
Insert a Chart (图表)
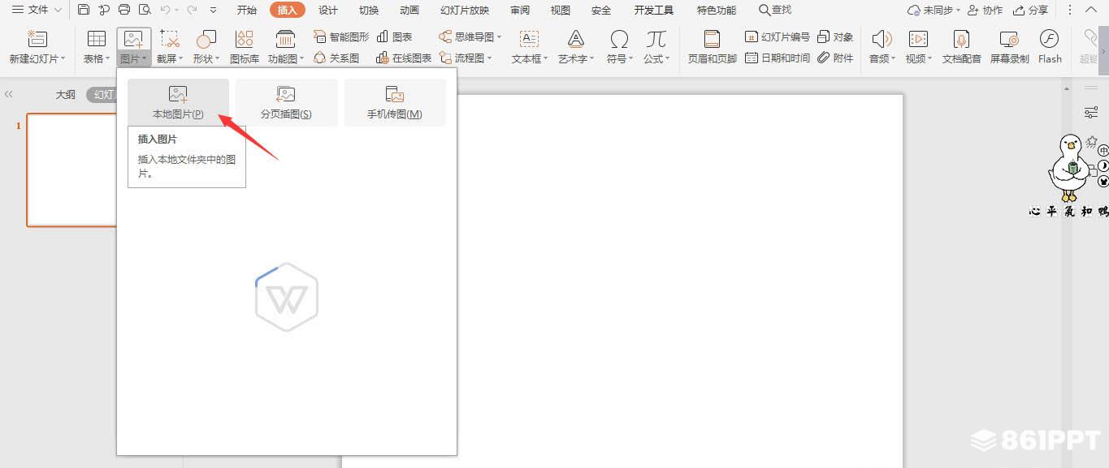pos(395,37)
